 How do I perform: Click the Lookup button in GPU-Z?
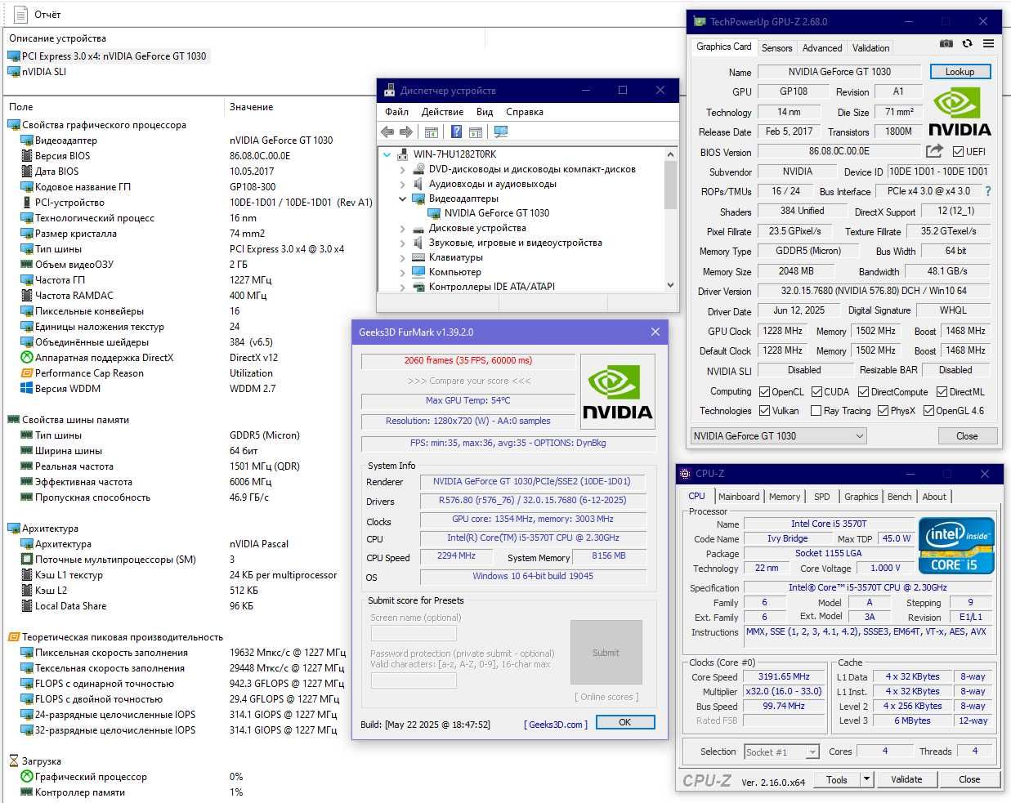tap(960, 72)
